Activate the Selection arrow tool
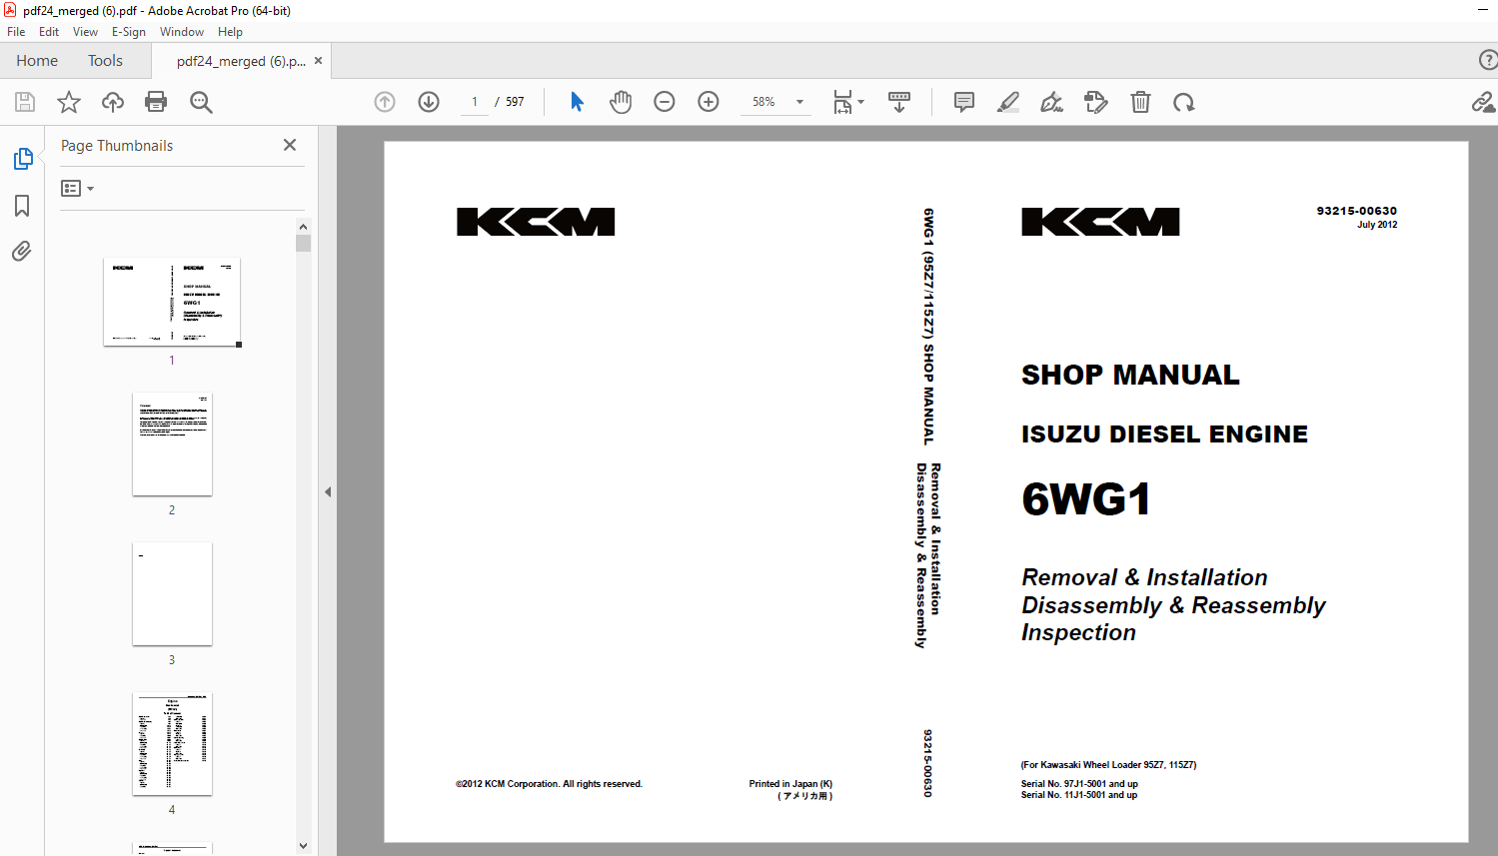This screenshot has height=856, width=1498. click(577, 102)
